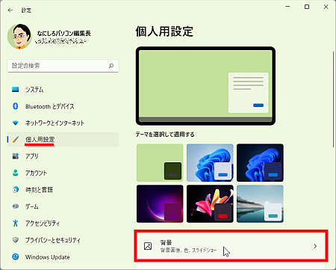Apply the light blue bloom theme

[x=210, y=162]
